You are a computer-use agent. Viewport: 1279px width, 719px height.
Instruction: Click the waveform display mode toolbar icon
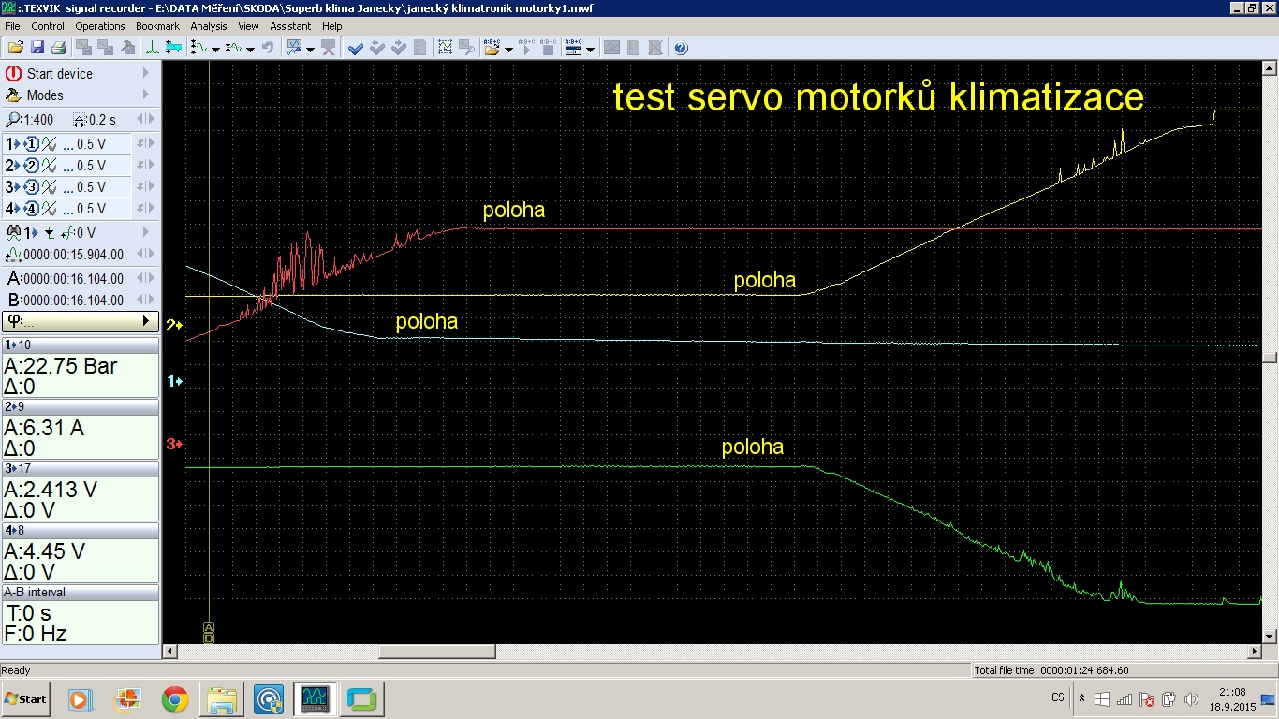pyautogui.click(x=294, y=48)
